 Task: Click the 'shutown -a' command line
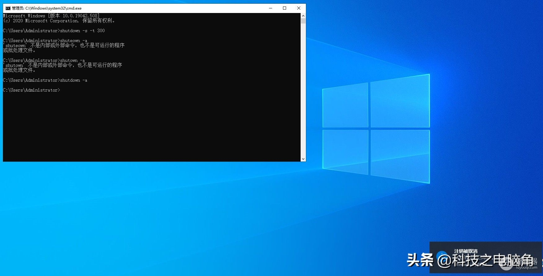(44, 60)
